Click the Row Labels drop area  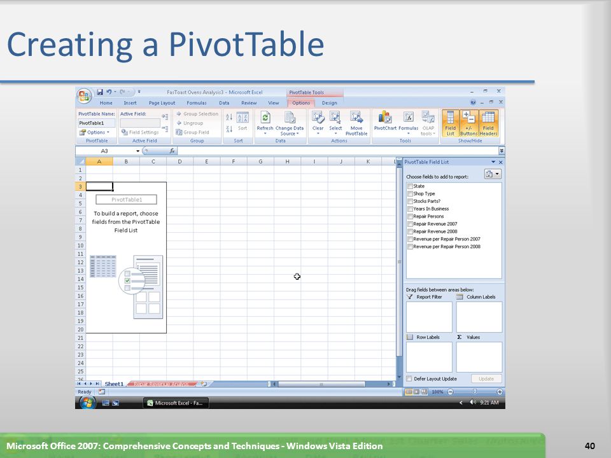tap(429, 357)
